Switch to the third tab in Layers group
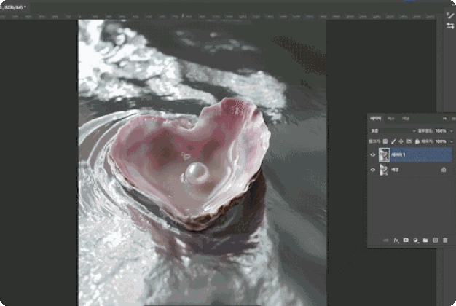The height and width of the screenshot is (306, 456). 406,118
